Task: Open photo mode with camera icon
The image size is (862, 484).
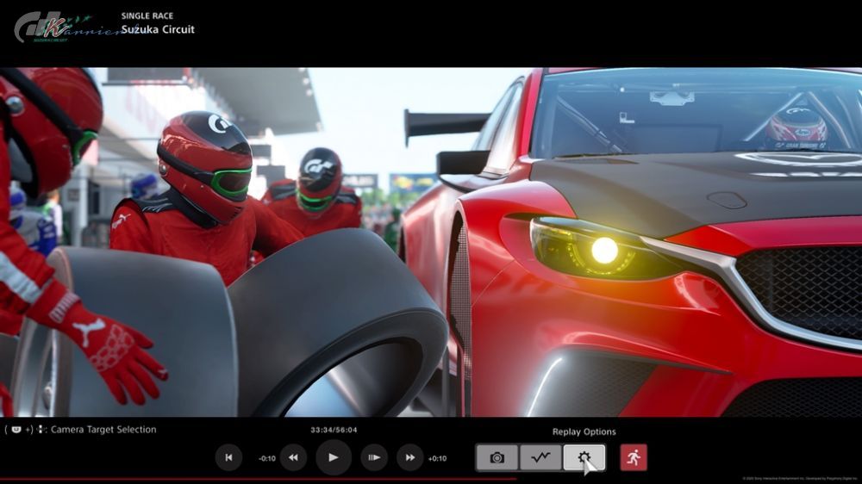Action: tap(497, 457)
